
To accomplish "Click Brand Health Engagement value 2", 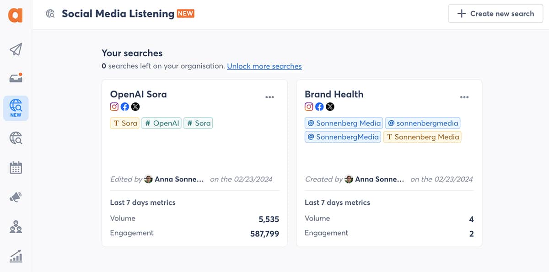I will coord(471,234).
